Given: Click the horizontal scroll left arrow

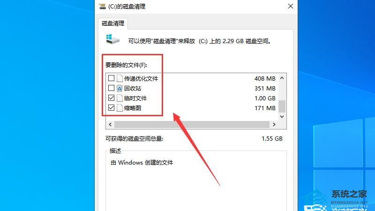Looking at the screenshot, I should point(110,124).
